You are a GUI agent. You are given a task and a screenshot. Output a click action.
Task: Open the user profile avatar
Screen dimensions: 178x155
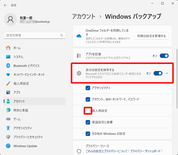point(10,20)
